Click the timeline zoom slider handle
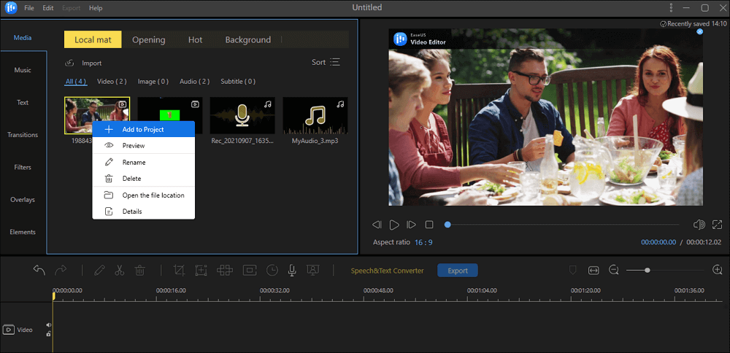730x353 pixels. tap(648, 271)
